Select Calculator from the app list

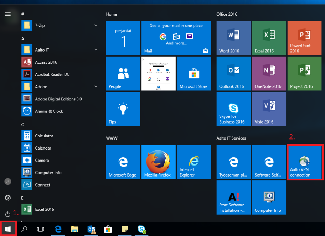pyautogui.click(x=44, y=136)
